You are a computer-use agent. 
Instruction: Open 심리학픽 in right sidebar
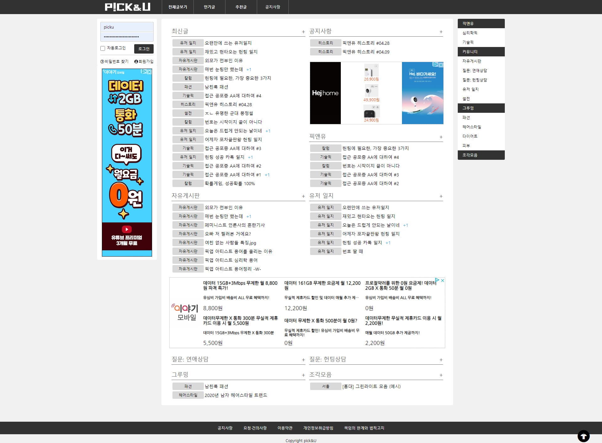(470, 33)
